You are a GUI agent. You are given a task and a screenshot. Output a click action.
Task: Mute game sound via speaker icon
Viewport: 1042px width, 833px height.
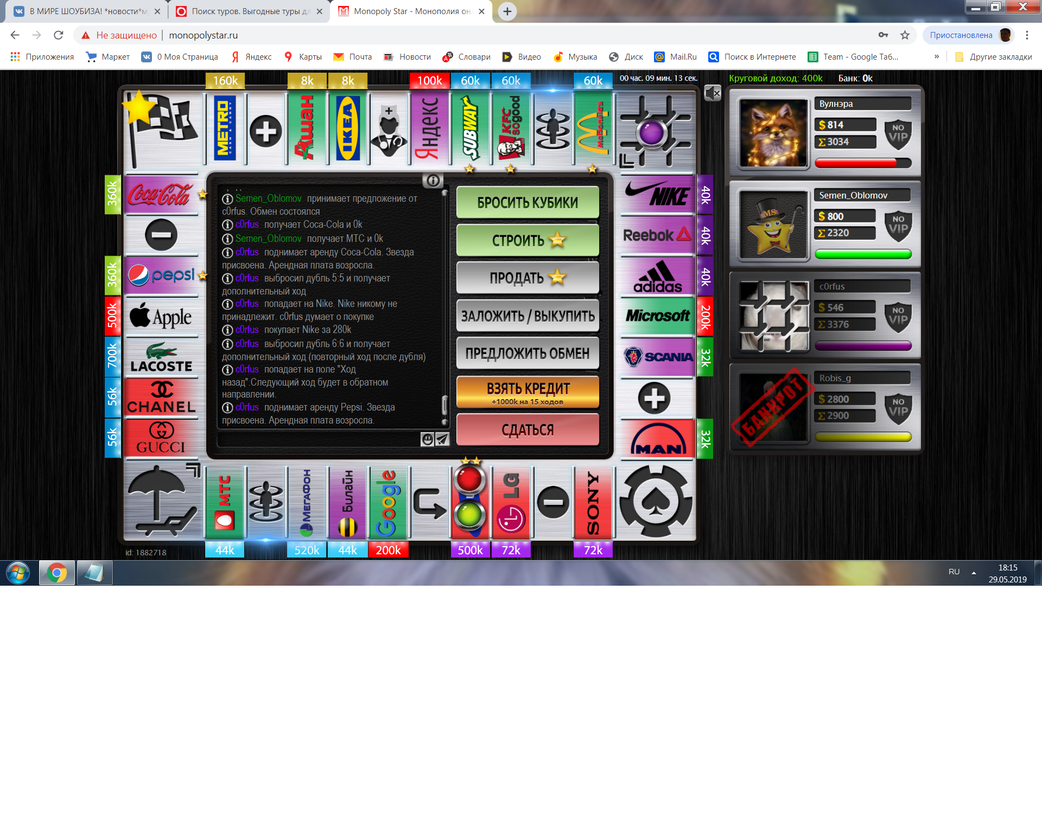[x=712, y=93]
